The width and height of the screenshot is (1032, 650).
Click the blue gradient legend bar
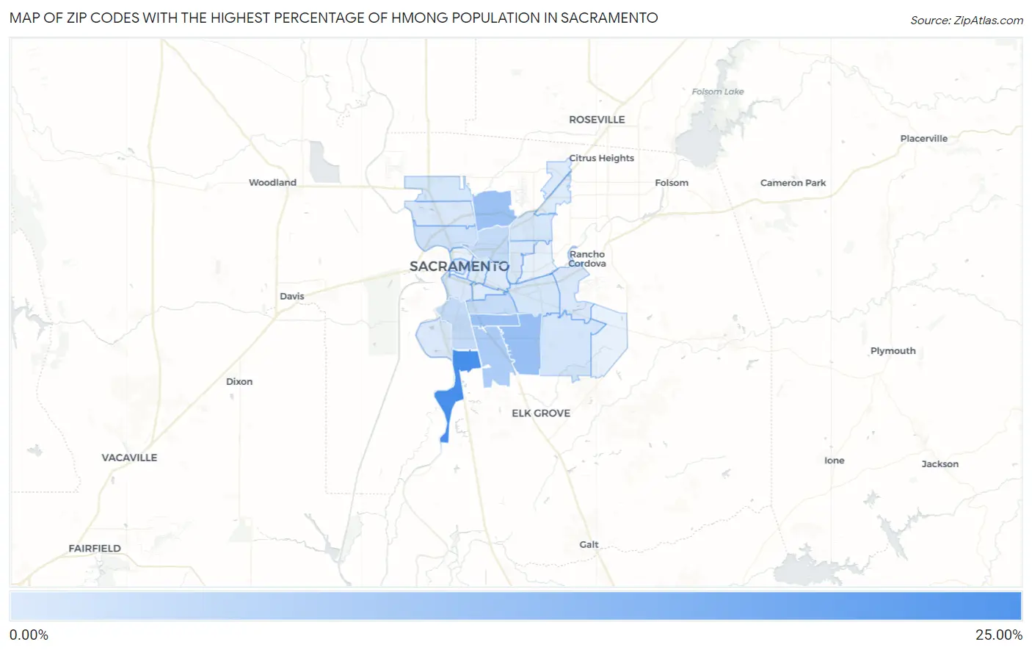[x=515, y=607]
